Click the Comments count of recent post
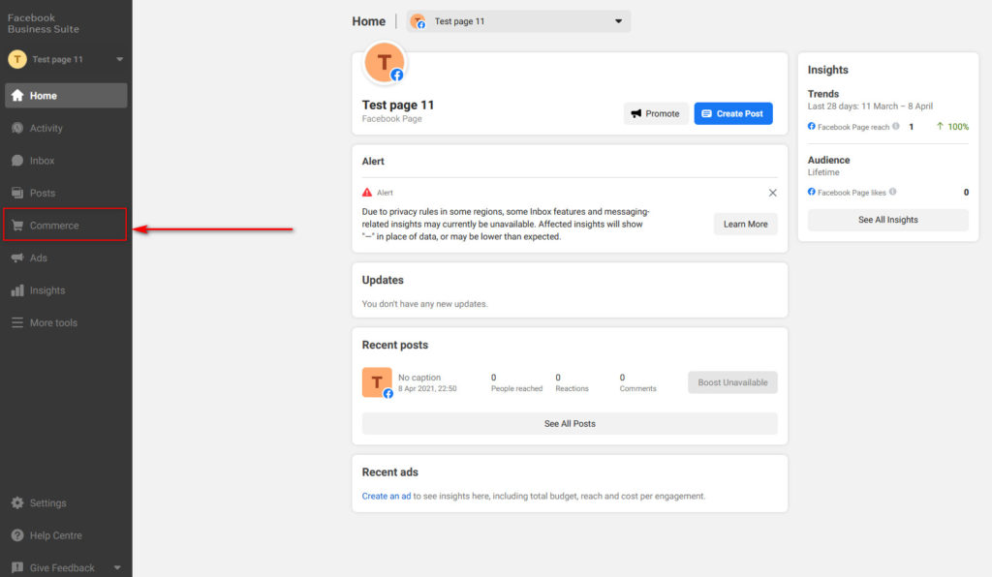This screenshot has height=577, width=992. coord(622,378)
